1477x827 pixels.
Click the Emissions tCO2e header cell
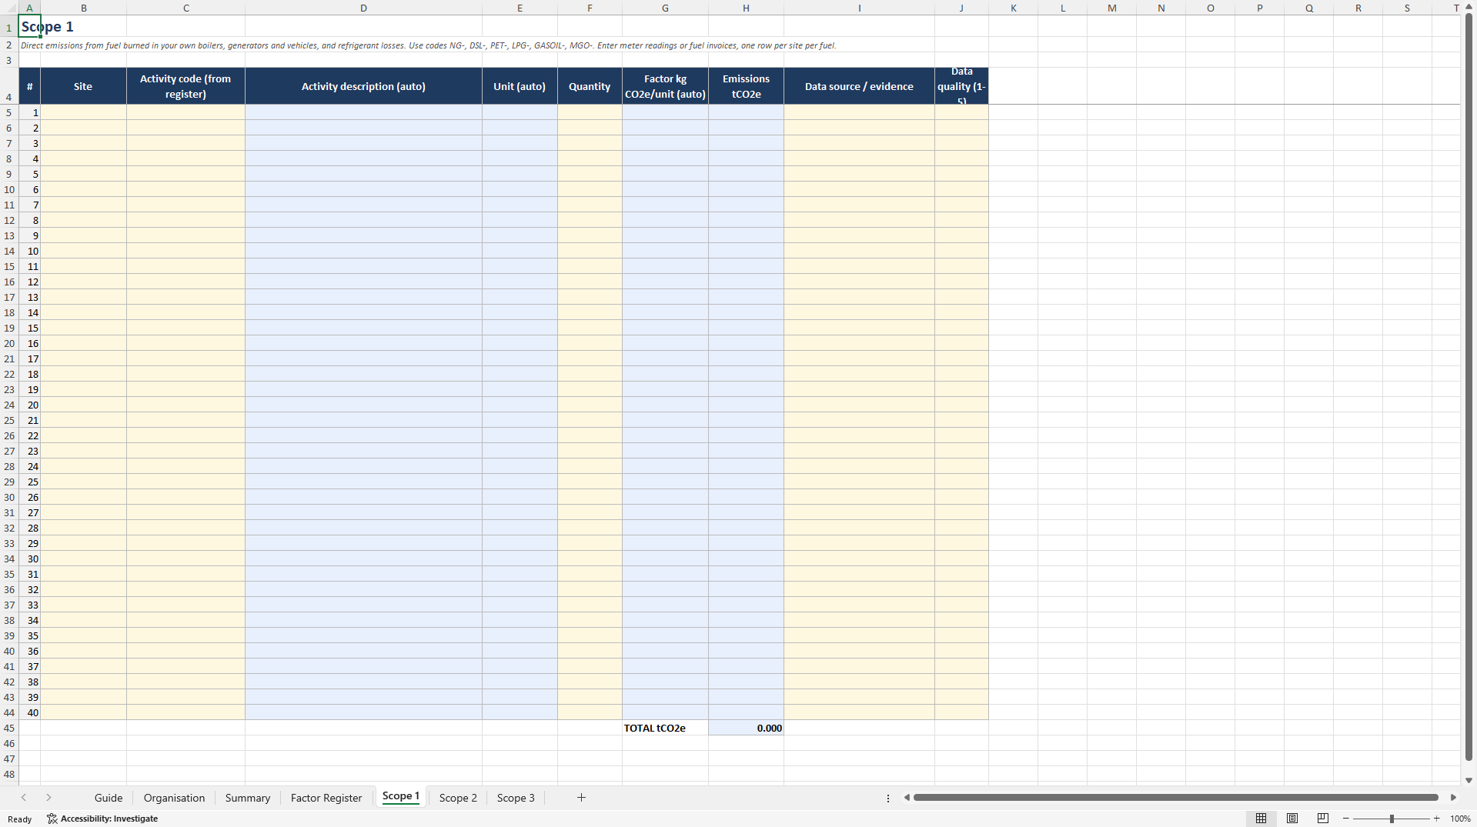click(746, 86)
